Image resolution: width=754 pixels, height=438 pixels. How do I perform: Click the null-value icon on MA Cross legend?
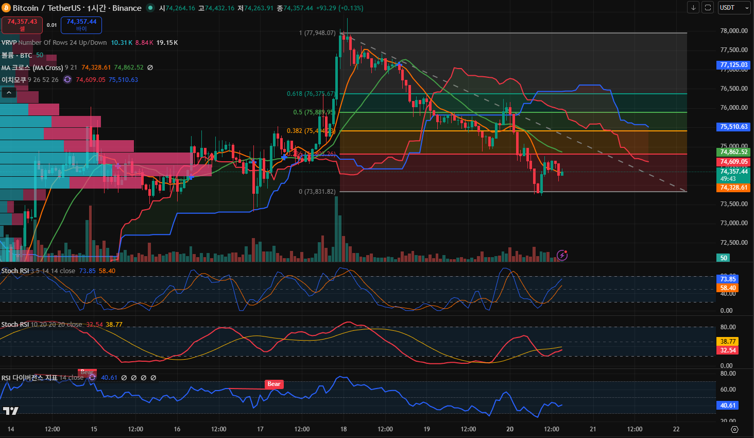[x=150, y=68]
